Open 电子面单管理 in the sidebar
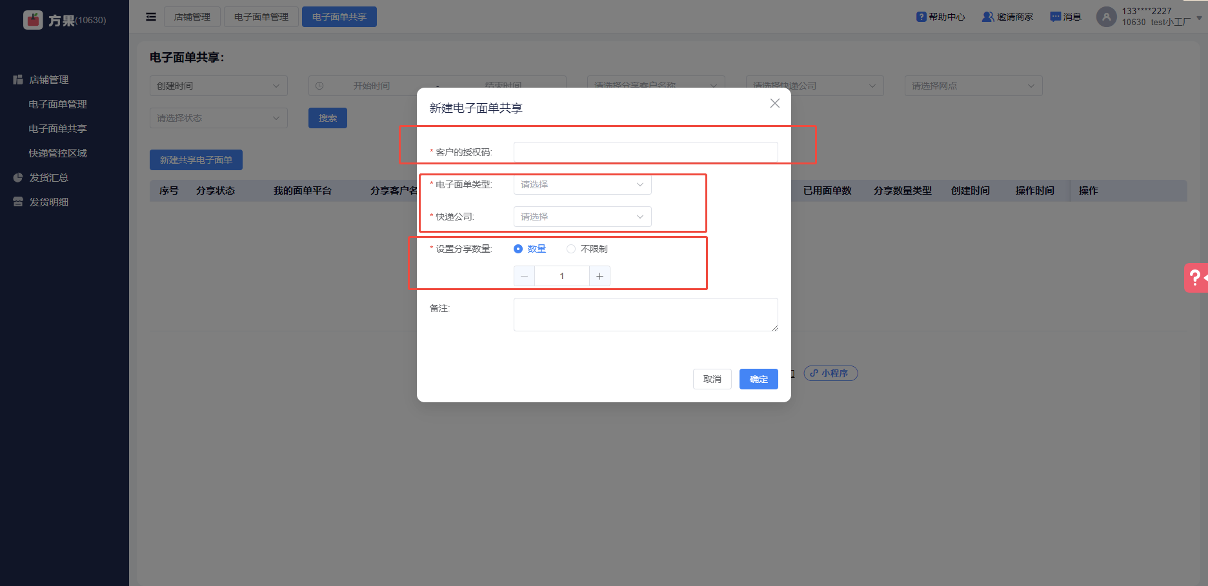1208x586 pixels. (58, 104)
